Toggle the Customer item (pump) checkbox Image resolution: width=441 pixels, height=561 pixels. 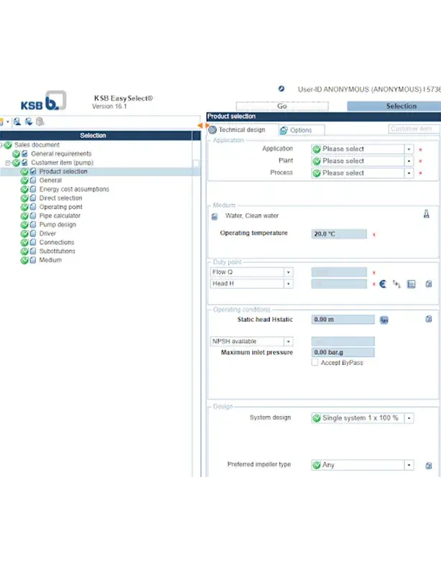[x=24, y=162]
